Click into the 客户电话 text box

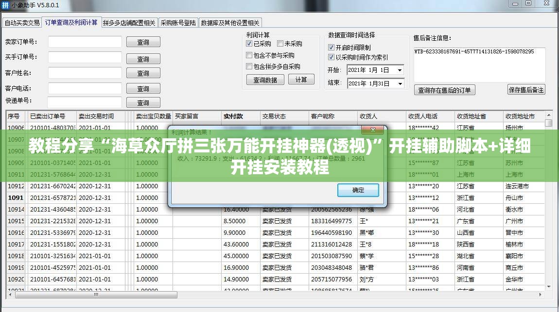85,89
